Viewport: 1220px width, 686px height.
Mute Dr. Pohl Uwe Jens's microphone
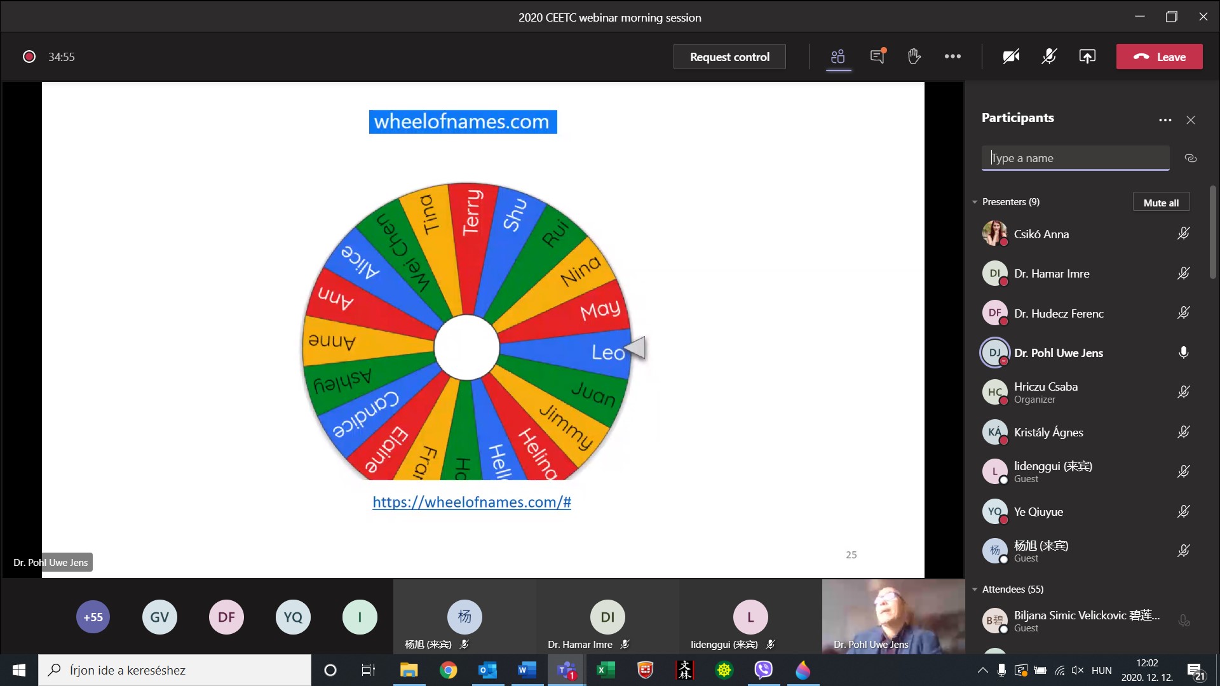(1183, 353)
